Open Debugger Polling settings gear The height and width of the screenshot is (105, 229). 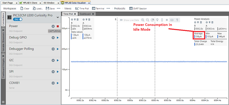pyautogui.click(x=53, y=49)
